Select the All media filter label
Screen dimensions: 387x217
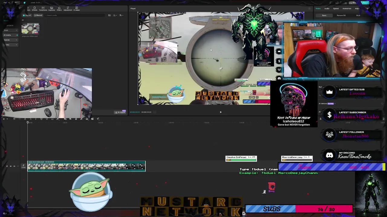(x=23, y=20)
